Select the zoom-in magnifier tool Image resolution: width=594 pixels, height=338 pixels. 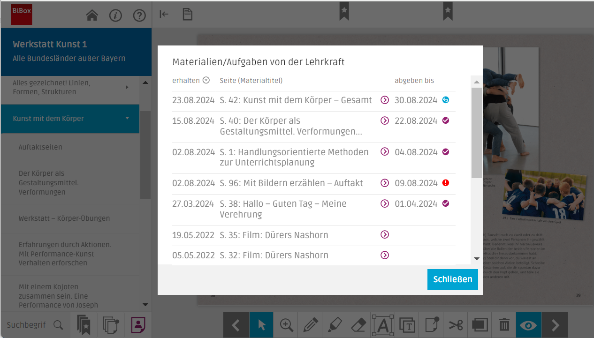[286, 325]
